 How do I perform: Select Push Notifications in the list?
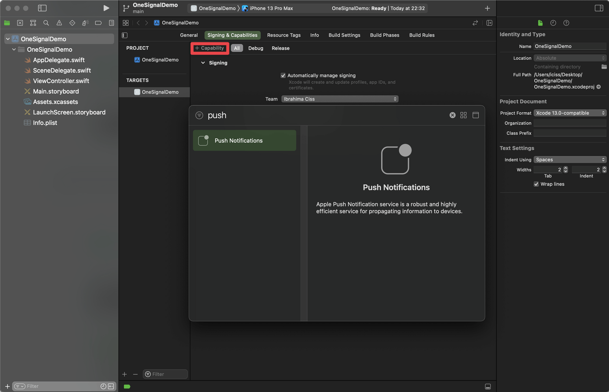pos(244,141)
